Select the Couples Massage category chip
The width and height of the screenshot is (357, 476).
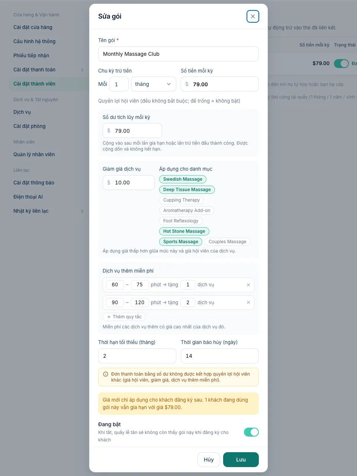pos(227,242)
